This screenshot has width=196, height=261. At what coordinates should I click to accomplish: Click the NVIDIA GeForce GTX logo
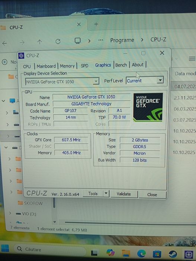[x=148, y=107]
